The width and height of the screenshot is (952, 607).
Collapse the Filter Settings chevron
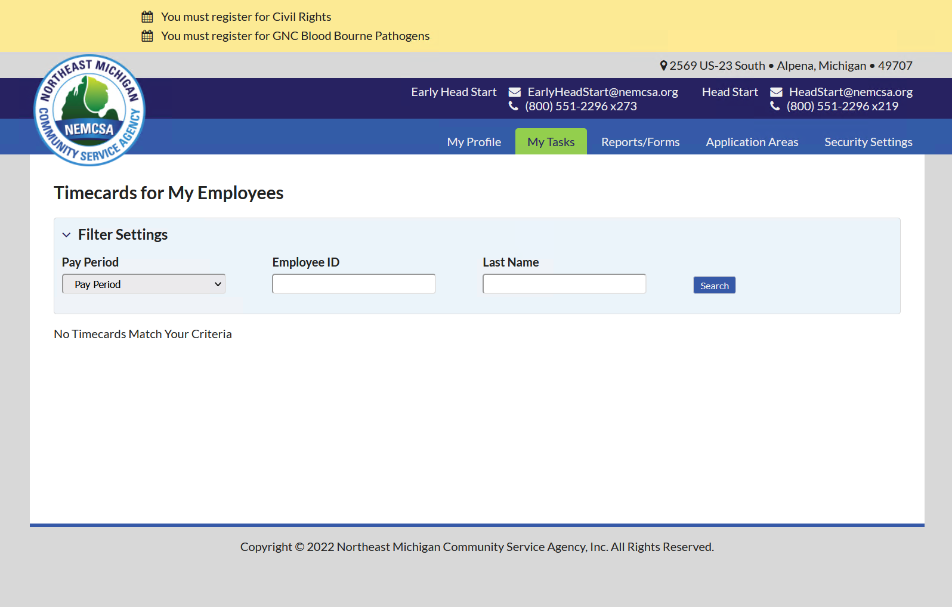pos(66,235)
